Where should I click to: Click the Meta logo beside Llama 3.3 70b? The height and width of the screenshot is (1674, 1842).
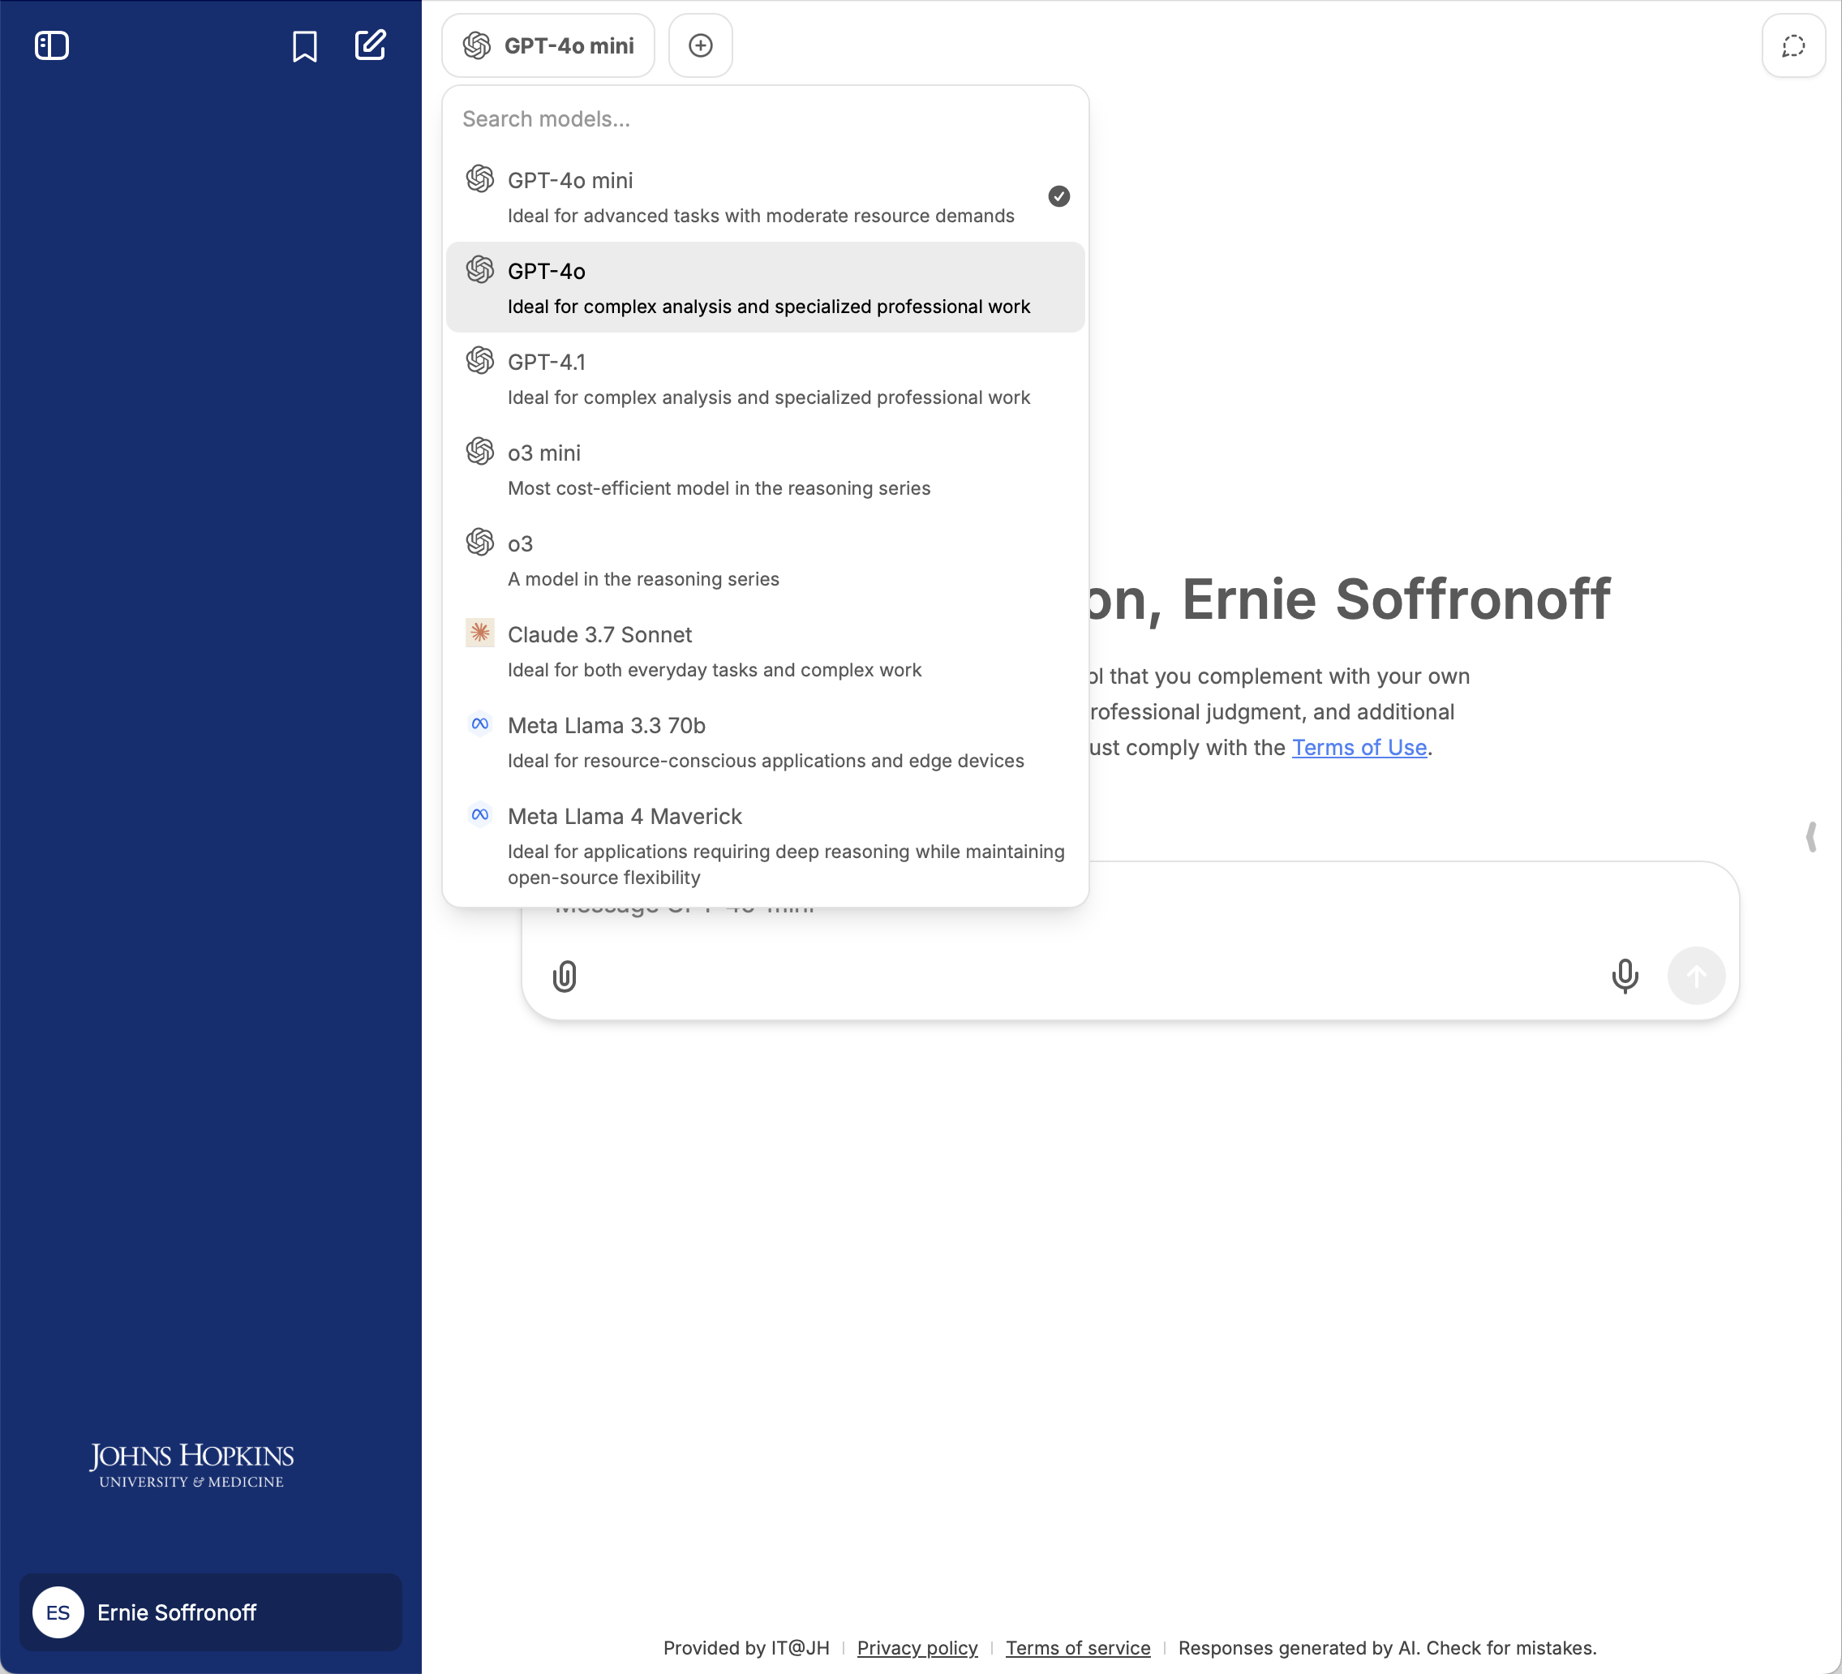479,723
